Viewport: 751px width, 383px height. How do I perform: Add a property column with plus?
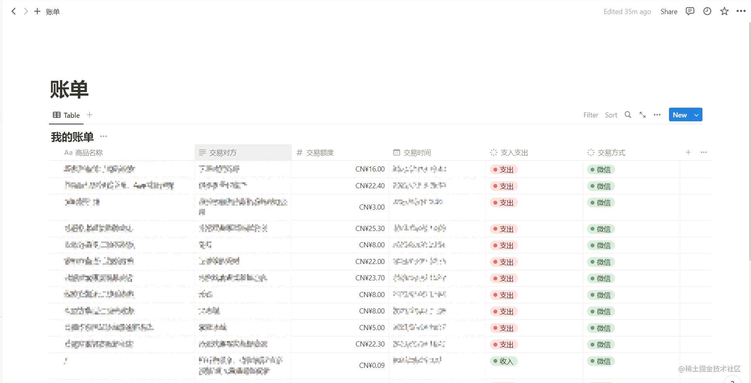click(x=688, y=152)
